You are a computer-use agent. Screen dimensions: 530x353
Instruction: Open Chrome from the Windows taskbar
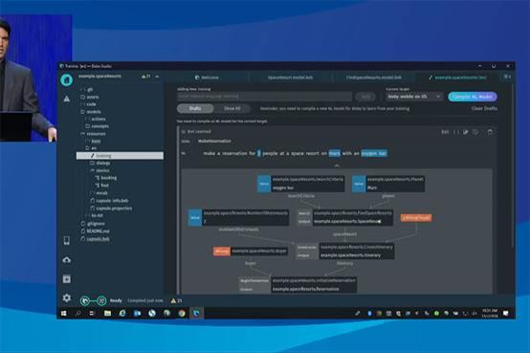point(182,313)
